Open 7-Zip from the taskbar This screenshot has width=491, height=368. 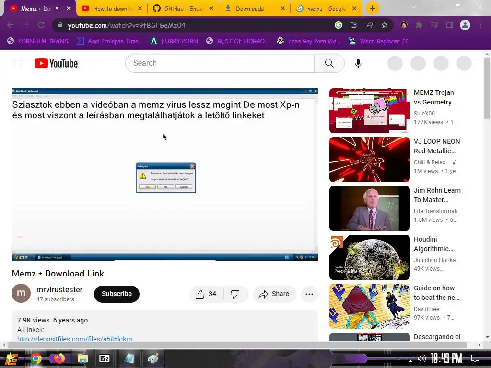pos(104,358)
